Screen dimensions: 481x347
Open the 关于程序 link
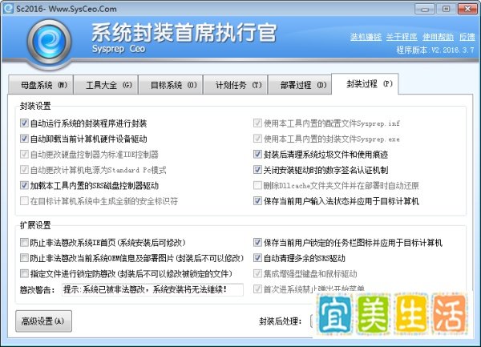point(402,37)
